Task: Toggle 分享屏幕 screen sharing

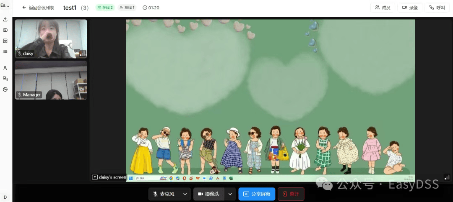Action: (257, 194)
